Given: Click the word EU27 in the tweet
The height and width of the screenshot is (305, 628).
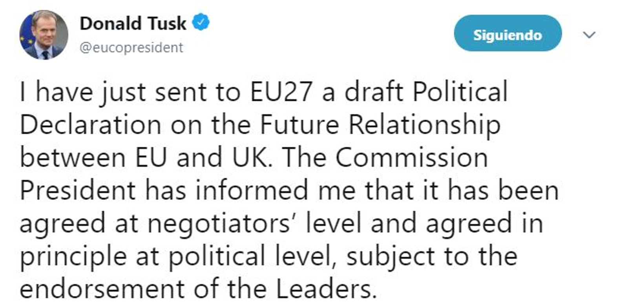Looking at the screenshot, I should [281, 92].
